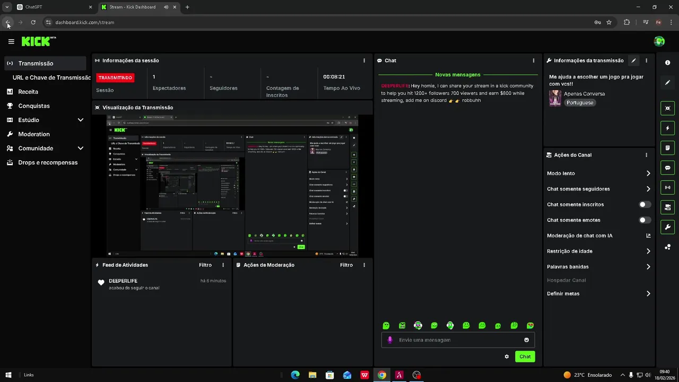This screenshot has height=382, width=679.
Task: Open Informações da transmissão options menu
Action: [646, 60]
